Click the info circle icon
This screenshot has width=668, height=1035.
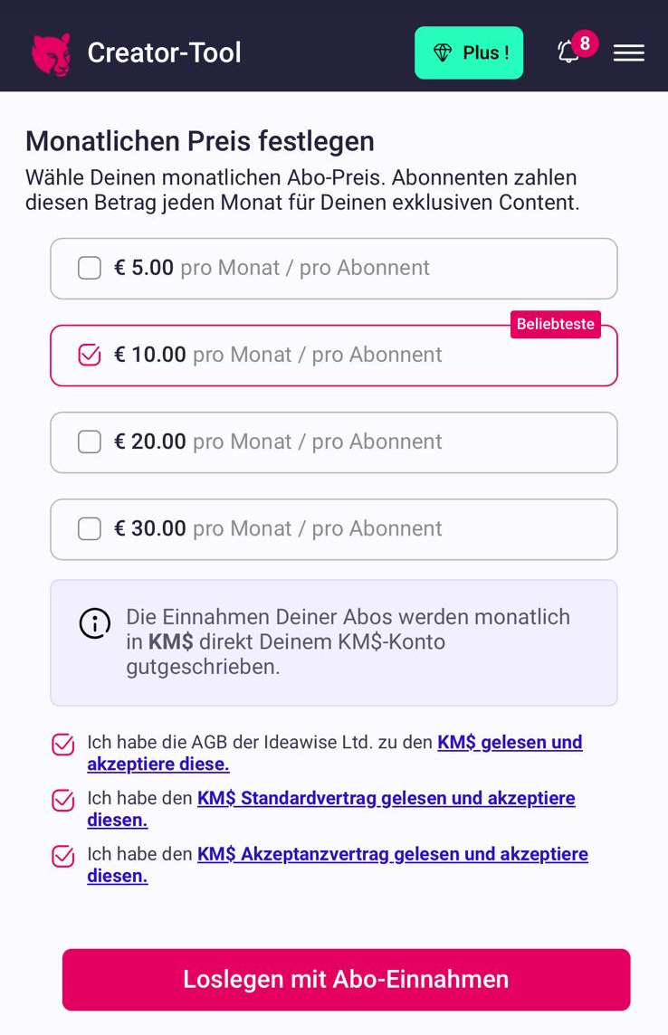94,623
